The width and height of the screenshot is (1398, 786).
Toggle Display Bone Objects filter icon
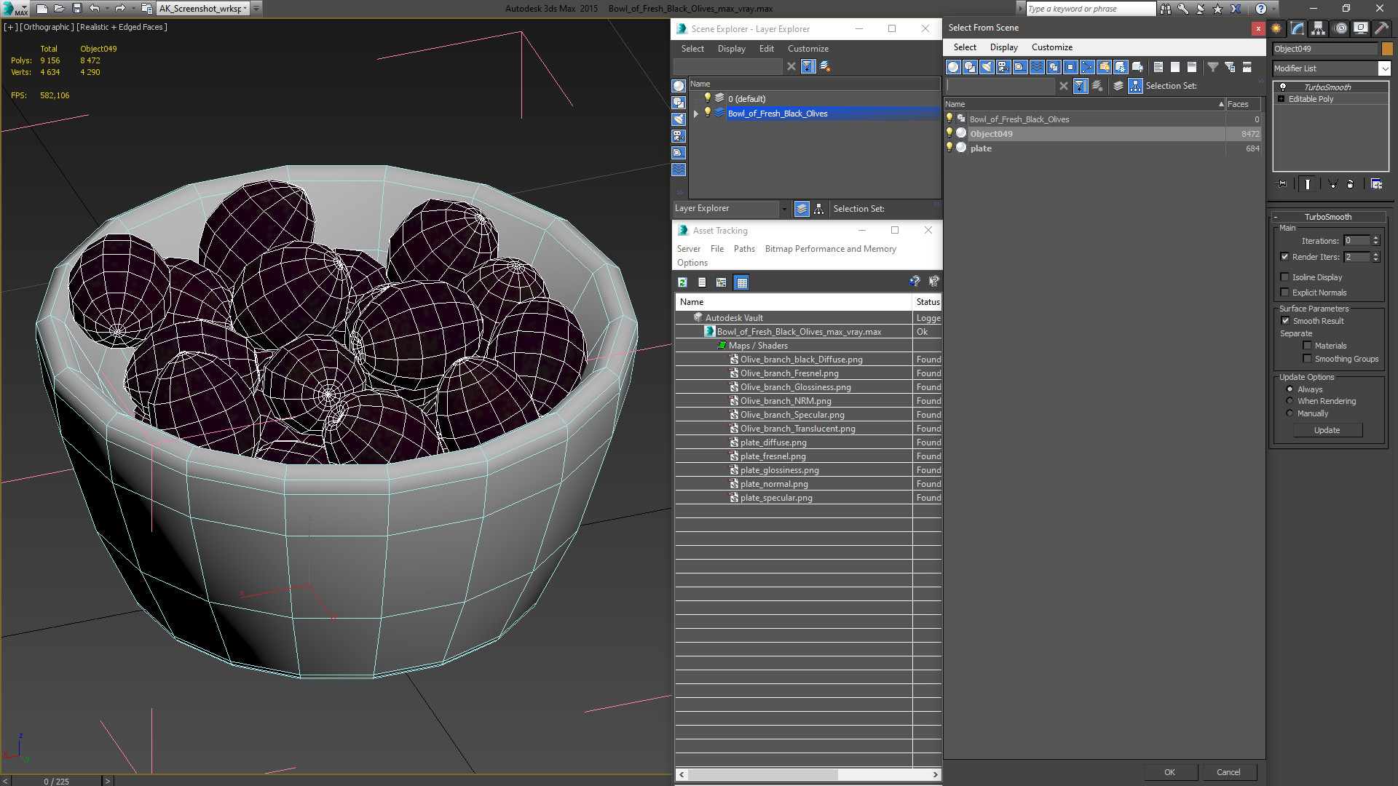click(x=1087, y=67)
